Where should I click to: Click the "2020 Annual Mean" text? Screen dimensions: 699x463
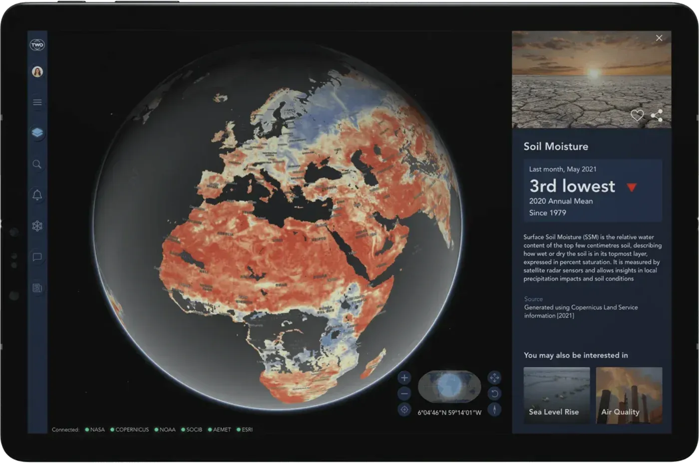pos(561,201)
